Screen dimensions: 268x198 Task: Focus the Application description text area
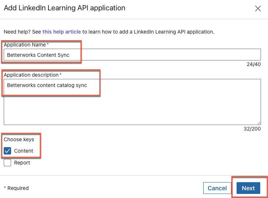(132, 102)
